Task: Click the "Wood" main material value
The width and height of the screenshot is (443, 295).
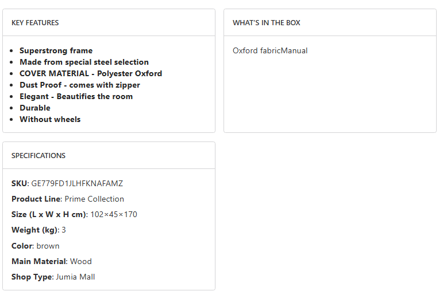Action: click(x=81, y=261)
